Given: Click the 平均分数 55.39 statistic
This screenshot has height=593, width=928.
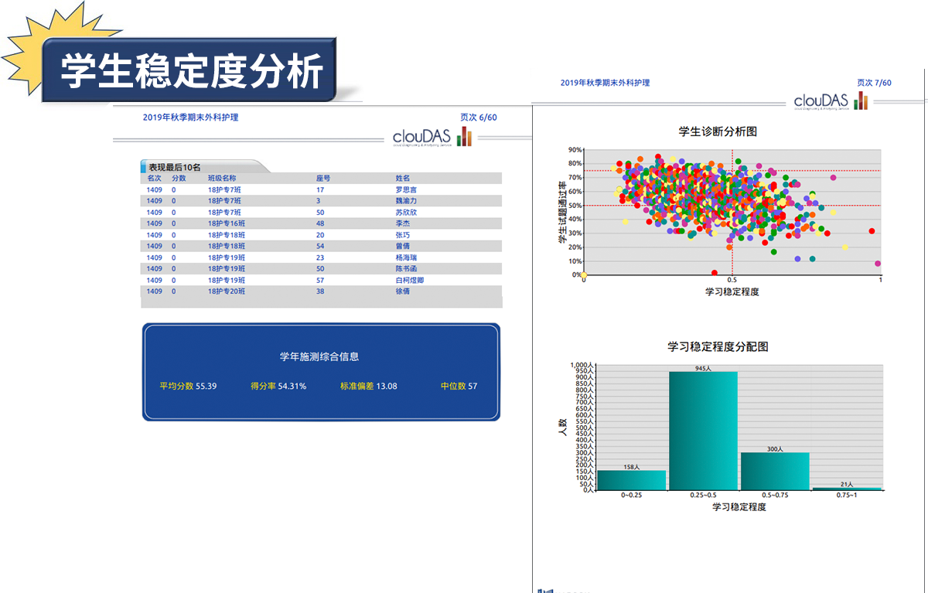Looking at the screenshot, I should click(x=188, y=386).
